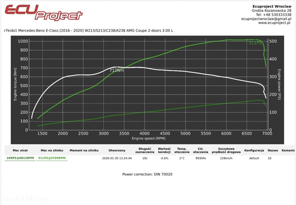Sort by Moc strat column header
Screen dimensions: 296x205
(20, 150)
